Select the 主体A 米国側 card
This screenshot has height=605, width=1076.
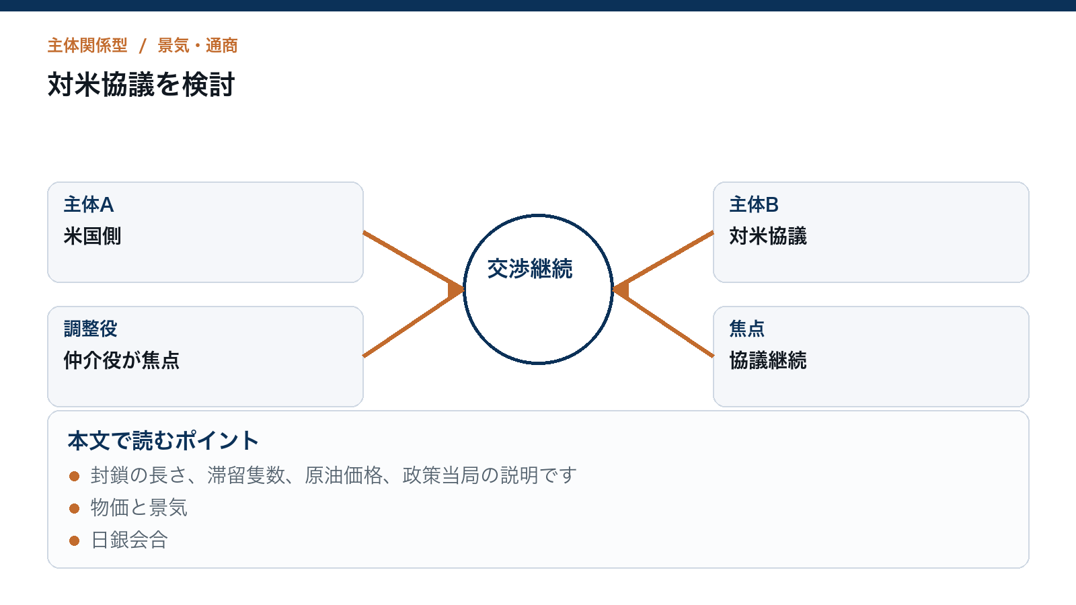pos(205,232)
